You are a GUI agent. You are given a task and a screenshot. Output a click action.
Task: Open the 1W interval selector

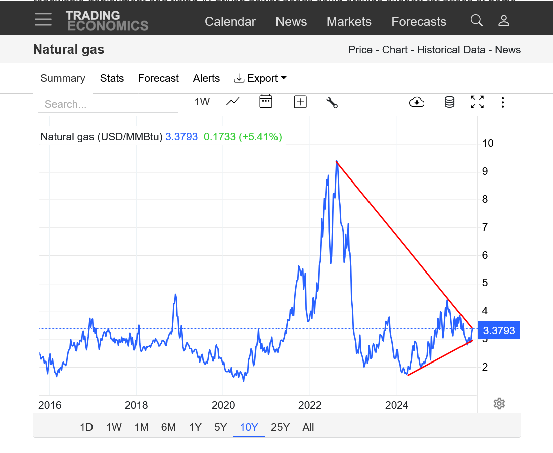[202, 102]
